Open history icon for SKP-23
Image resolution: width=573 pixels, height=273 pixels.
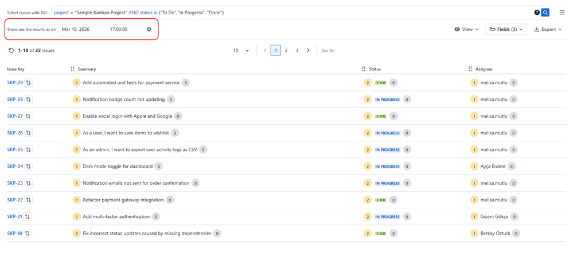point(29,183)
